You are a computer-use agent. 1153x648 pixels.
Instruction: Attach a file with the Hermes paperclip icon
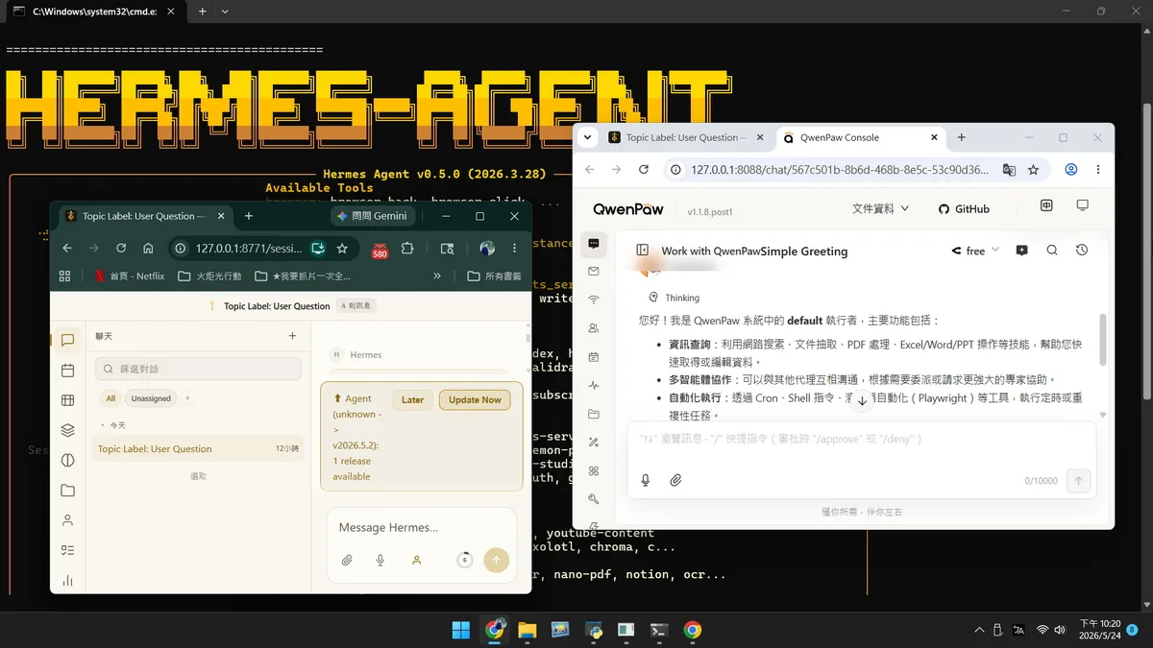[347, 560]
